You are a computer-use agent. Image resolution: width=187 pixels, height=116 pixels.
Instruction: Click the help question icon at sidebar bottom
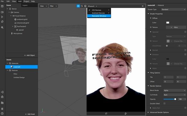click(x=2, y=113)
